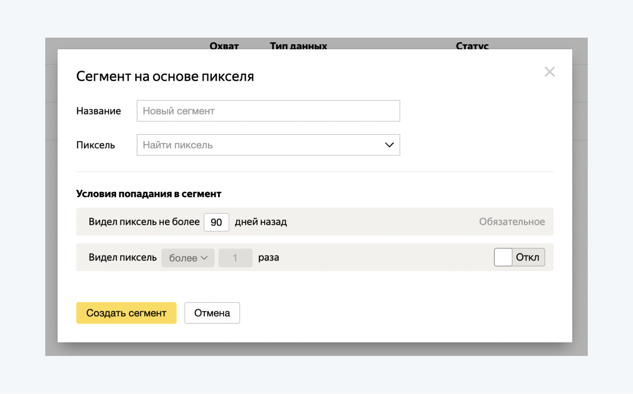Screen dimensions: 633x394
Task: Click the Статус column header behind dialog
Action: [472, 46]
